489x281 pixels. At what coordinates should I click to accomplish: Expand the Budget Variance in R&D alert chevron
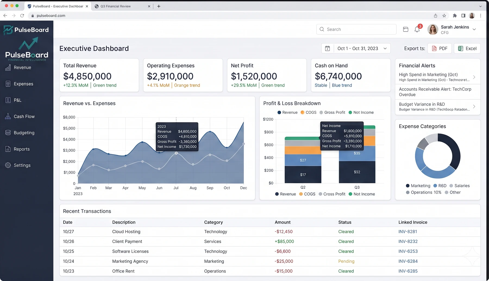[474, 106]
